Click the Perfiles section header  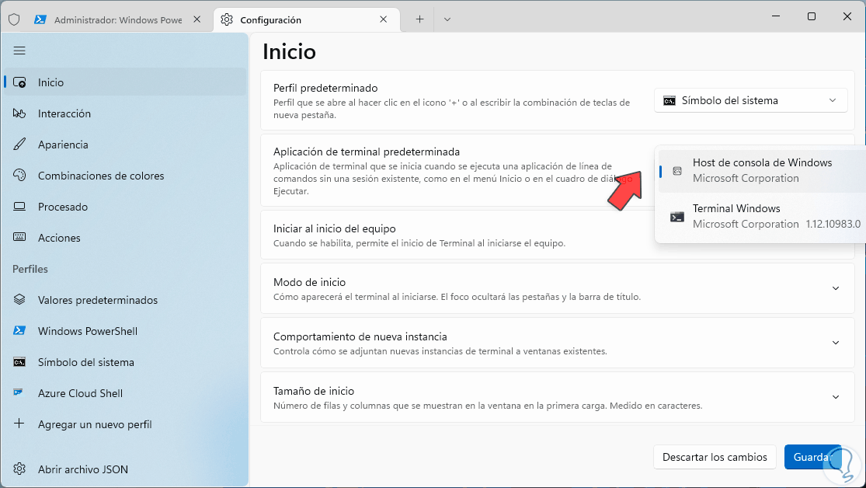[30, 269]
